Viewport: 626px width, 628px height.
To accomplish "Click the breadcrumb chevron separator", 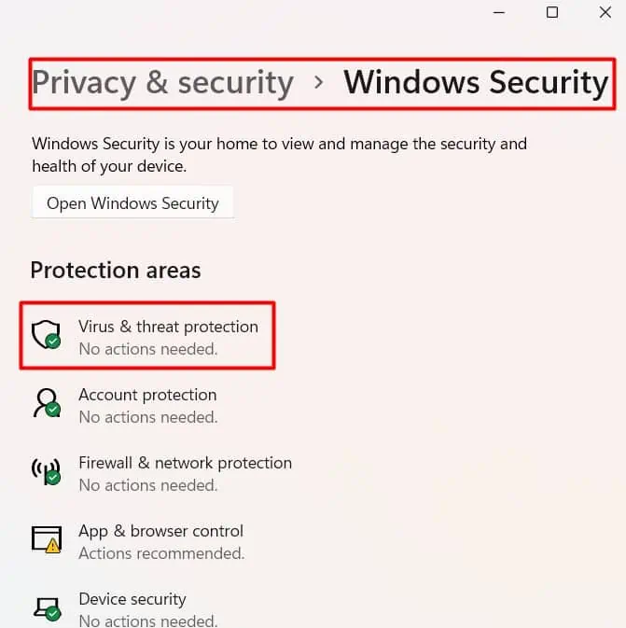I will (x=319, y=82).
